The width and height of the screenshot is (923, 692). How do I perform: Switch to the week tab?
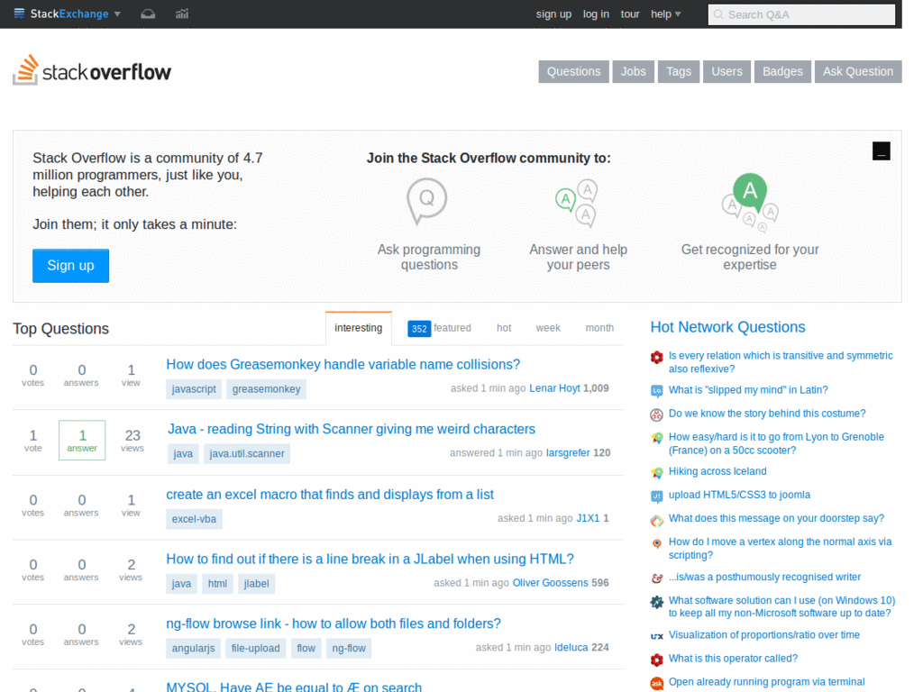click(x=547, y=328)
